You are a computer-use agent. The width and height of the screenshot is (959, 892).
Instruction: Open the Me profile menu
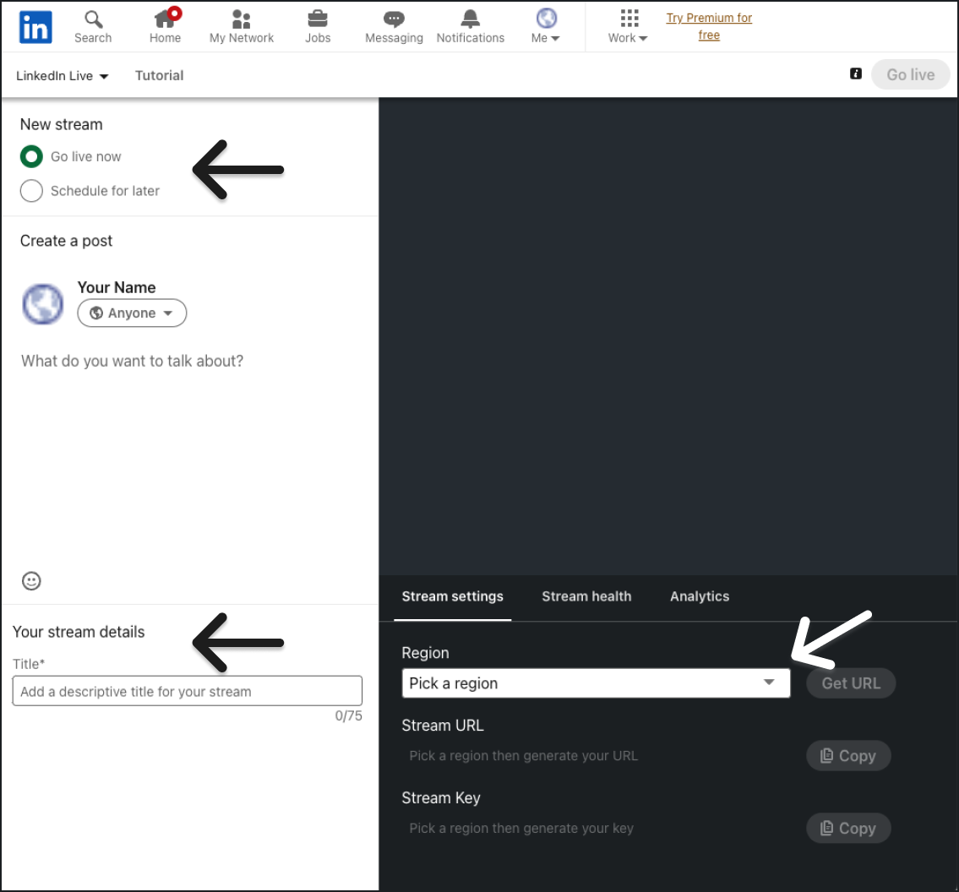point(546,26)
